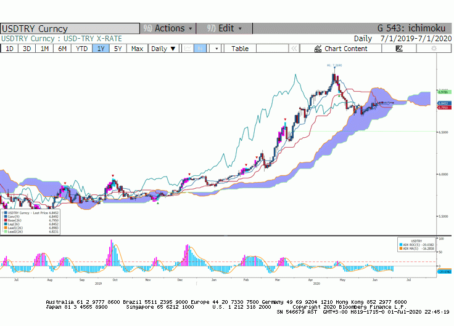Select the Max time range tab

point(137,49)
